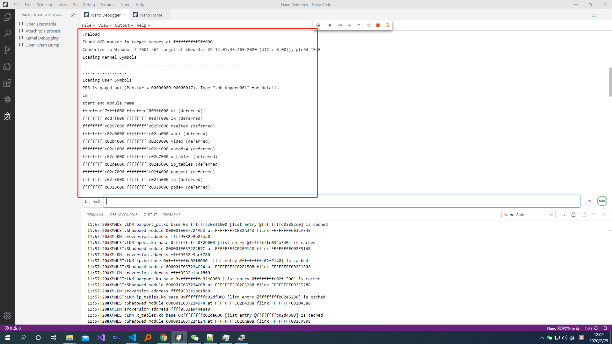Open the Debug menu in menu bar
Screen dimensions: 612x344
[x=89, y=5]
